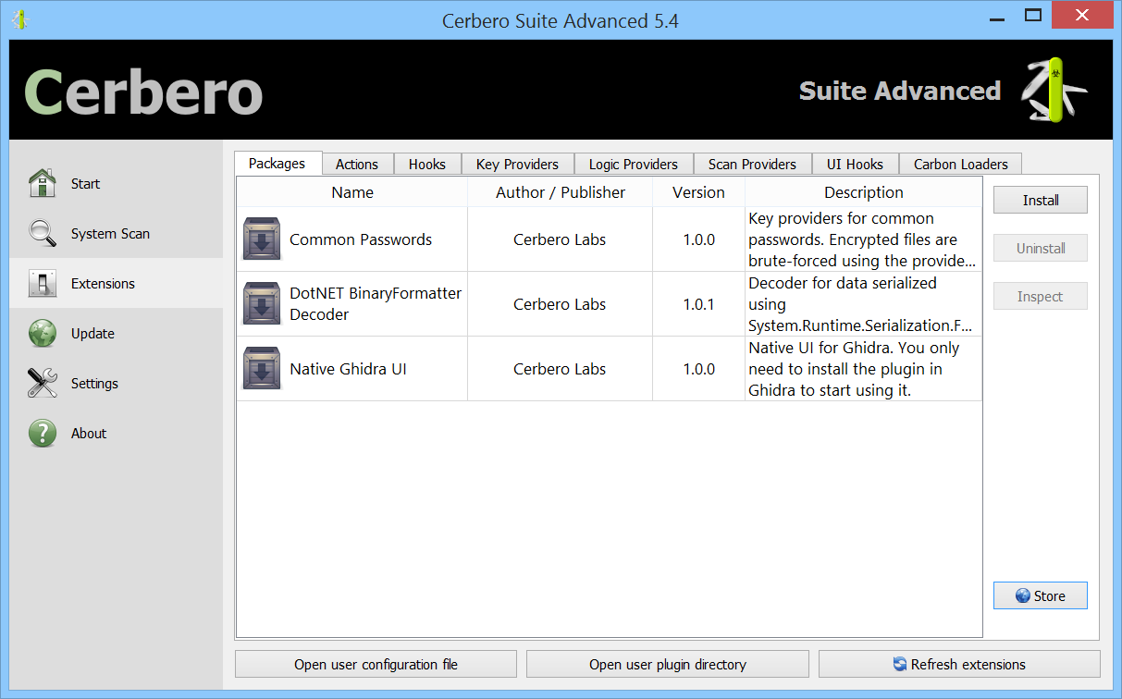Click version 1.0.1 cell
The width and height of the screenshot is (1122, 699).
coord(699,304)
